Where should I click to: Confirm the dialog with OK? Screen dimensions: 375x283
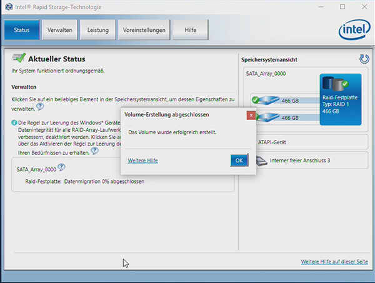tap(239, 160)
